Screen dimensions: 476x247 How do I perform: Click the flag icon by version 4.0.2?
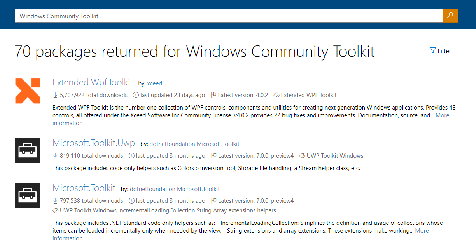[213, 95]
